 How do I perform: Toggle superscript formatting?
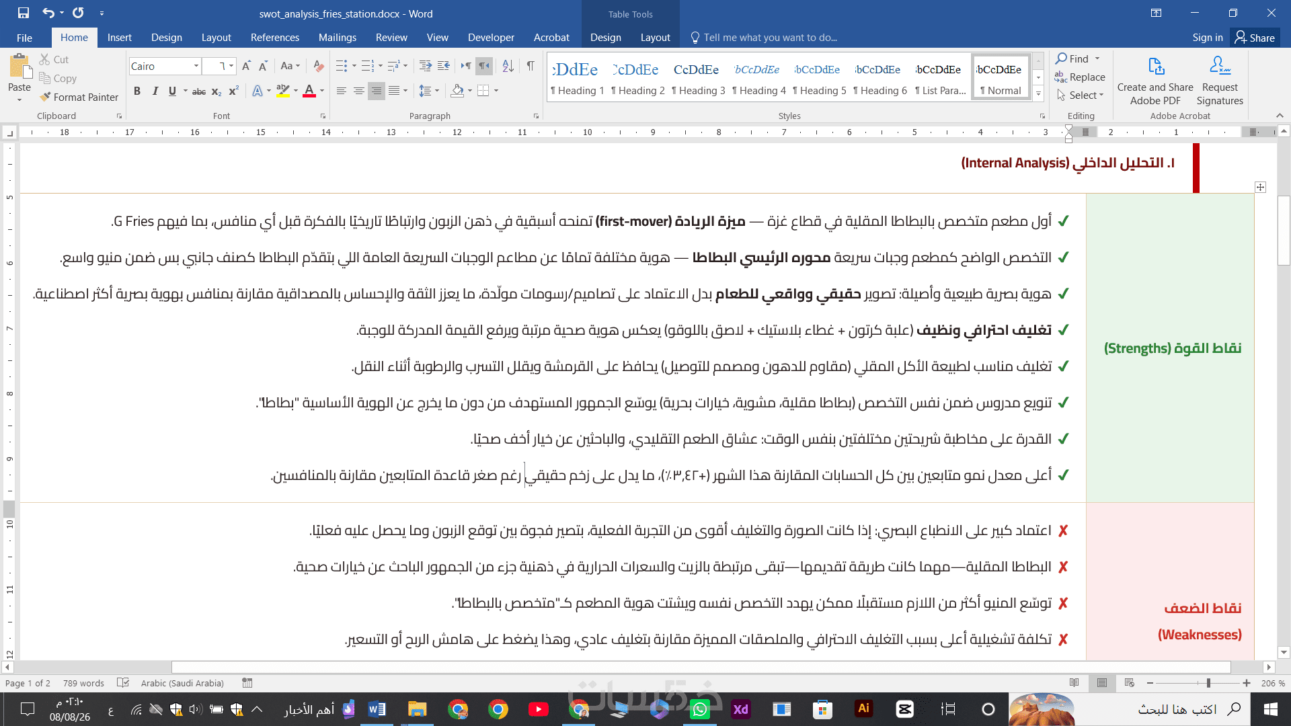pyautogui.click(x=234, y=91)
